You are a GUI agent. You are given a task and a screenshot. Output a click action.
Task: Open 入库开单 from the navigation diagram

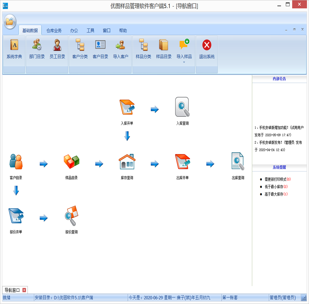coord(127,108)
